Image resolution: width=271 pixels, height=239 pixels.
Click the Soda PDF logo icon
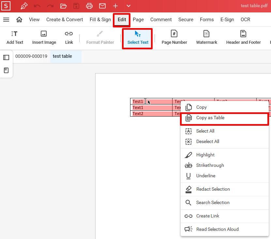click(x=6, y=6)
